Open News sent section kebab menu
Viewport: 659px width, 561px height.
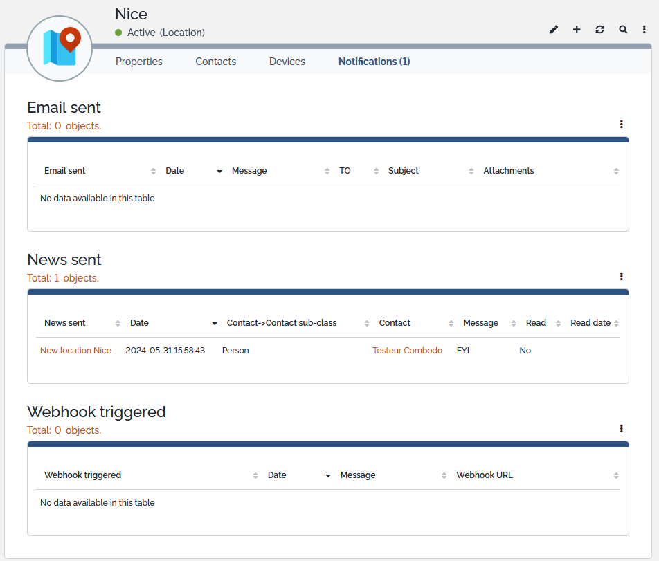[x=621, y=277]
